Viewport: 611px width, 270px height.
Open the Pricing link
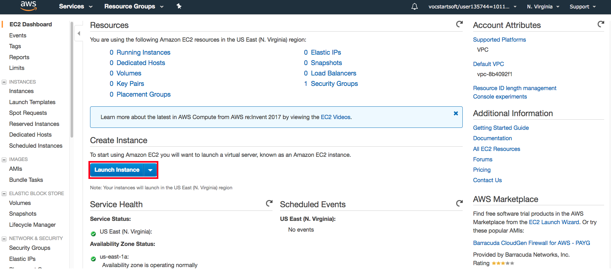coord(482,170)
